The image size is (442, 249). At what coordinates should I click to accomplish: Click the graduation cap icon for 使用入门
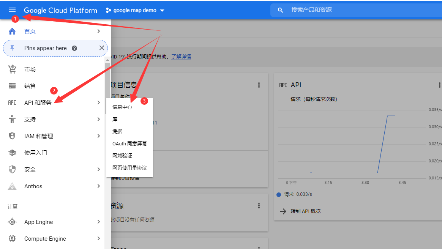(12, 153)
